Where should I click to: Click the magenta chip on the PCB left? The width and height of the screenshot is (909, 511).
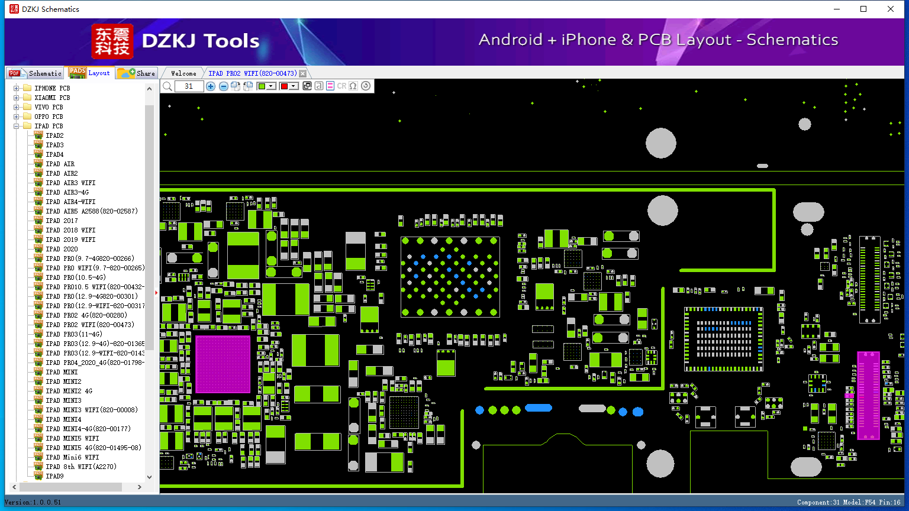223,364
